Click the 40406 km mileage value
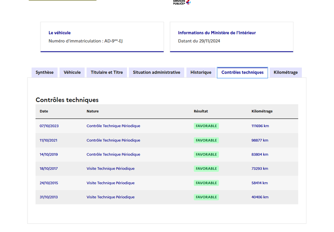Viewport: 334px width, 232px height. (260, 197)
